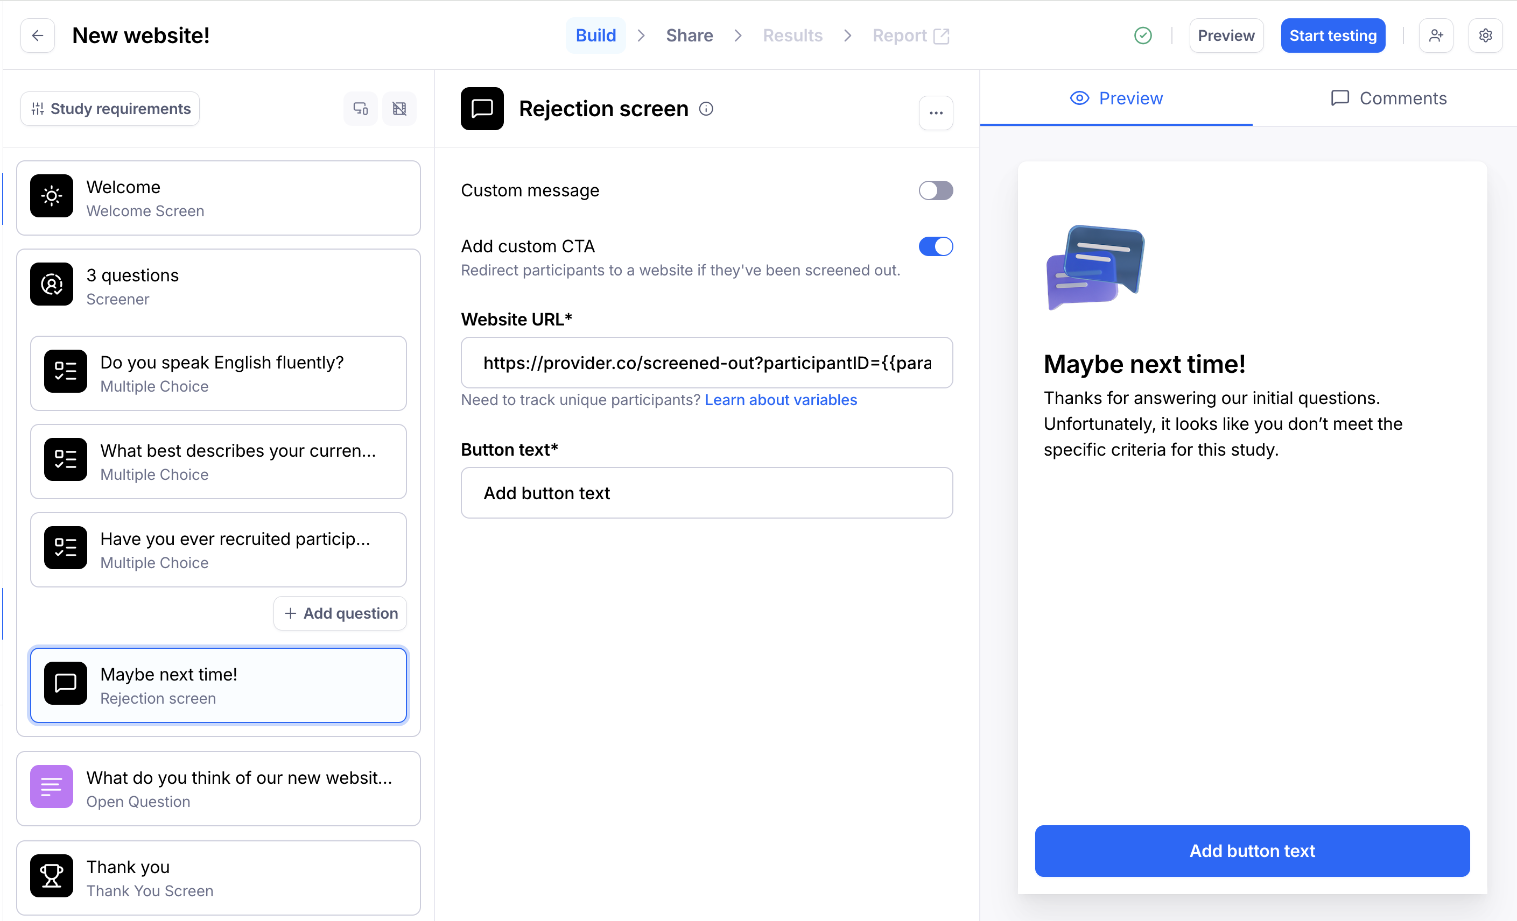
Task: Click Add question button
Action: (x=340, y=613)
